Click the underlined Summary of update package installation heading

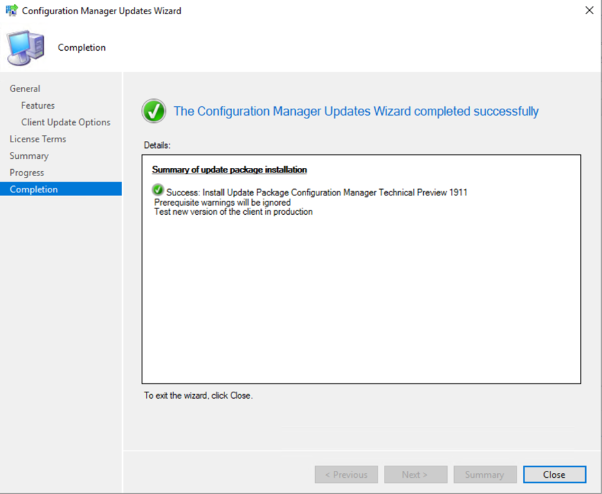tap(229, 169)
